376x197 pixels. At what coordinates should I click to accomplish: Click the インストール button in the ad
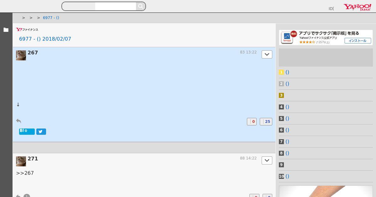(x=358, y=41)
